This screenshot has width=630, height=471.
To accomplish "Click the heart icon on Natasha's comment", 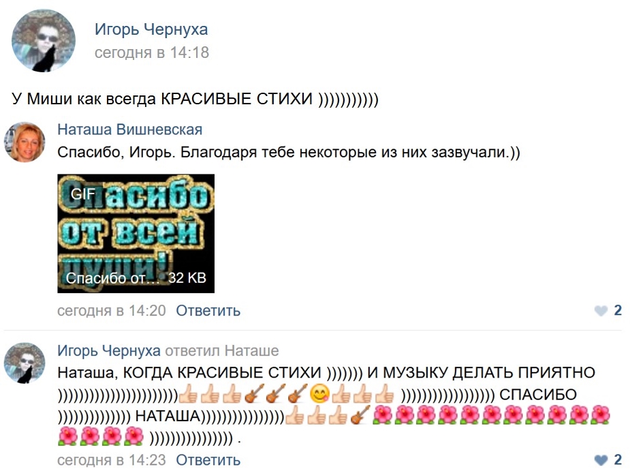I will point(601,311).
